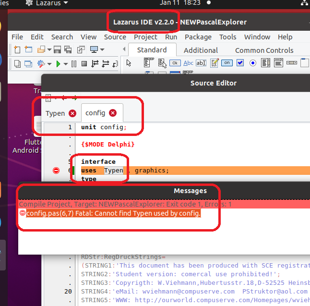Open the File menu

17,37
